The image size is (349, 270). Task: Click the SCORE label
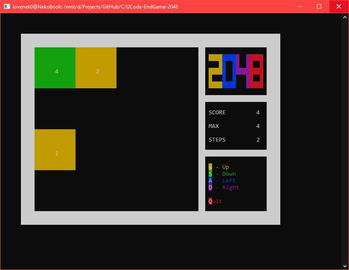point(217,113)
